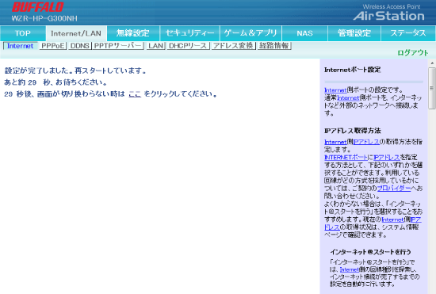The width and height of the screenshot is (436, 294).
Task: Go to the NAS tab
Action: pos(304,33)
